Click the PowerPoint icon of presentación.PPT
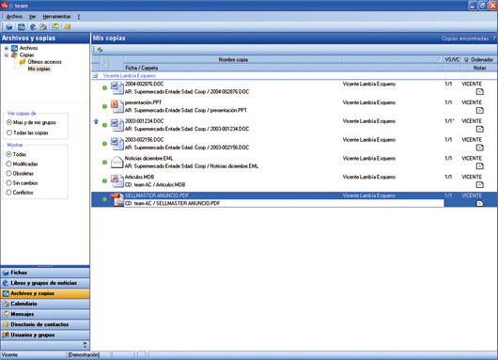 (x=117, y=106)
